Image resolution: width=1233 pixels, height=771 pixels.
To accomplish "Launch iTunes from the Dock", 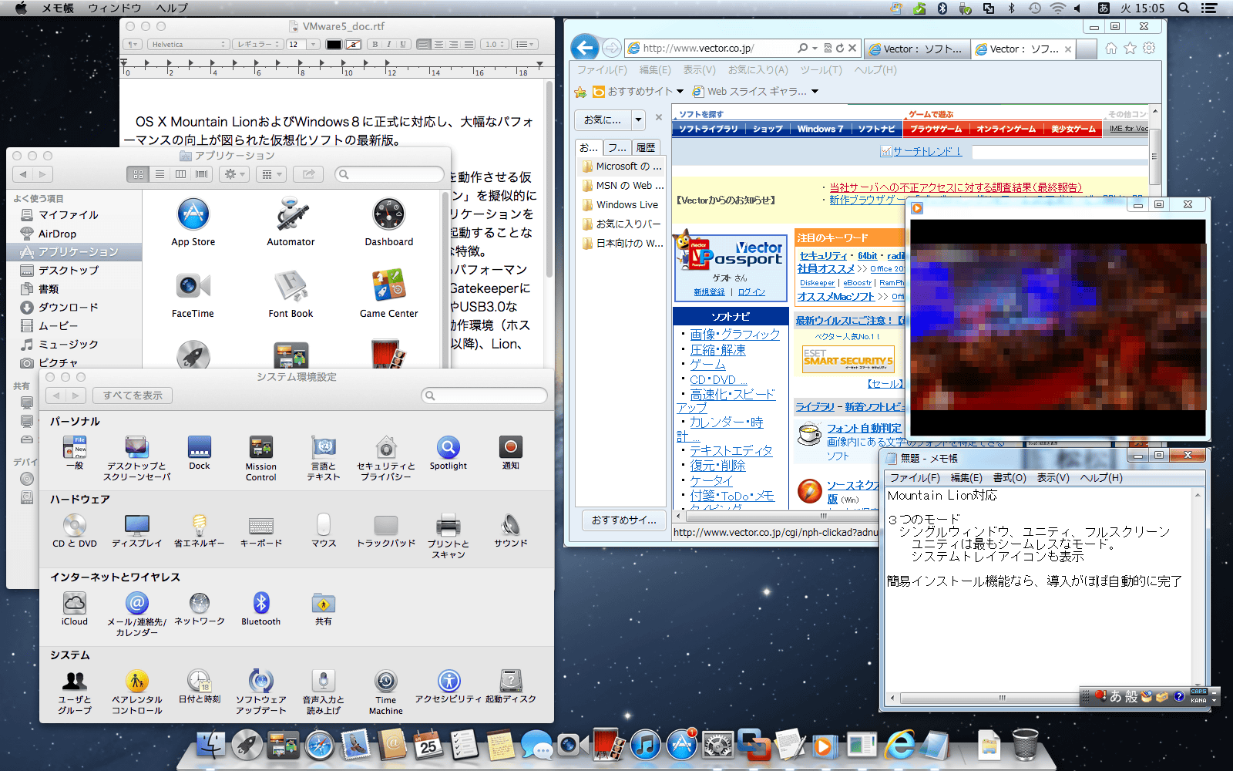I will tap(646, 746).
